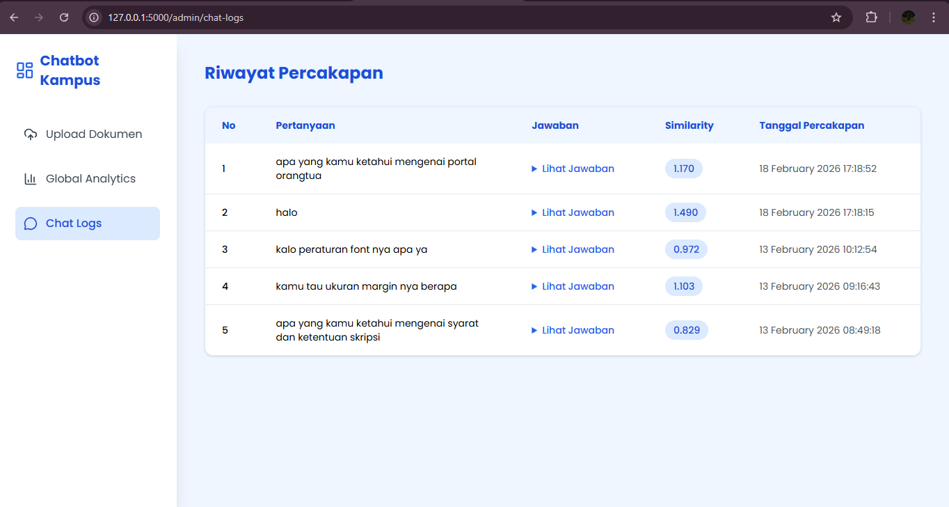
Task: Expand the answer for the font peraturan question
Action: point(572,249)
